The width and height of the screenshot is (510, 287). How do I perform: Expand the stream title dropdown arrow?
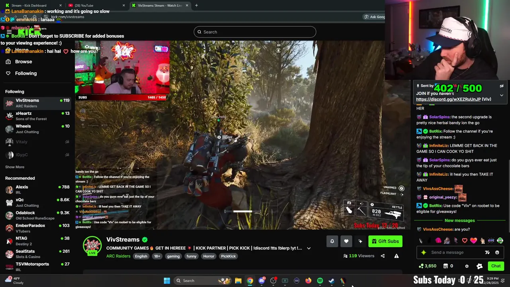[308, 248]
